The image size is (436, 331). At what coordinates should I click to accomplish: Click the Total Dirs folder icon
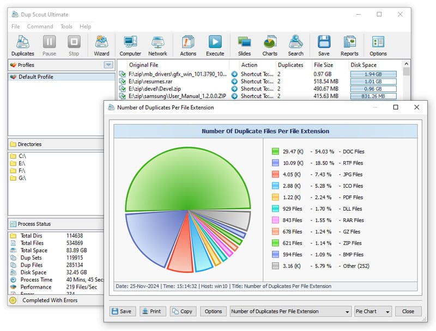[x=13, y=236]
